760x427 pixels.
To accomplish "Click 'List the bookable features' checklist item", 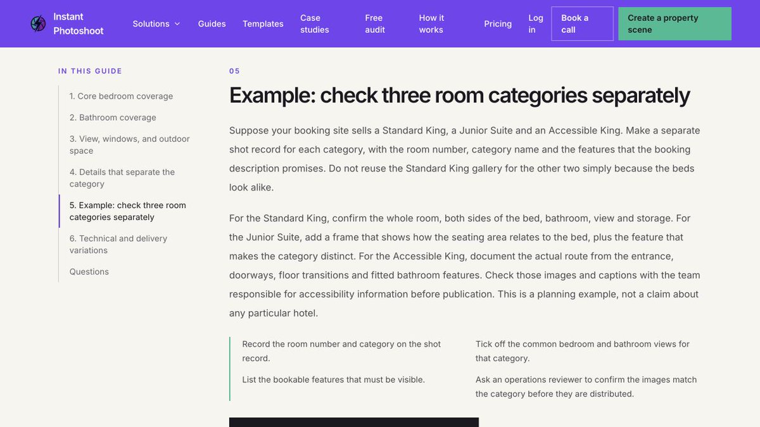I will (333, 380).
